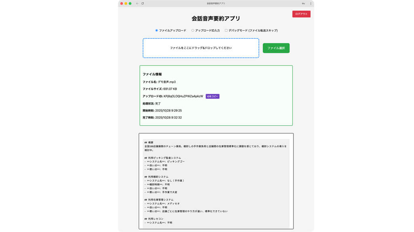Click the file size 691.07 KB

[170, 89]
